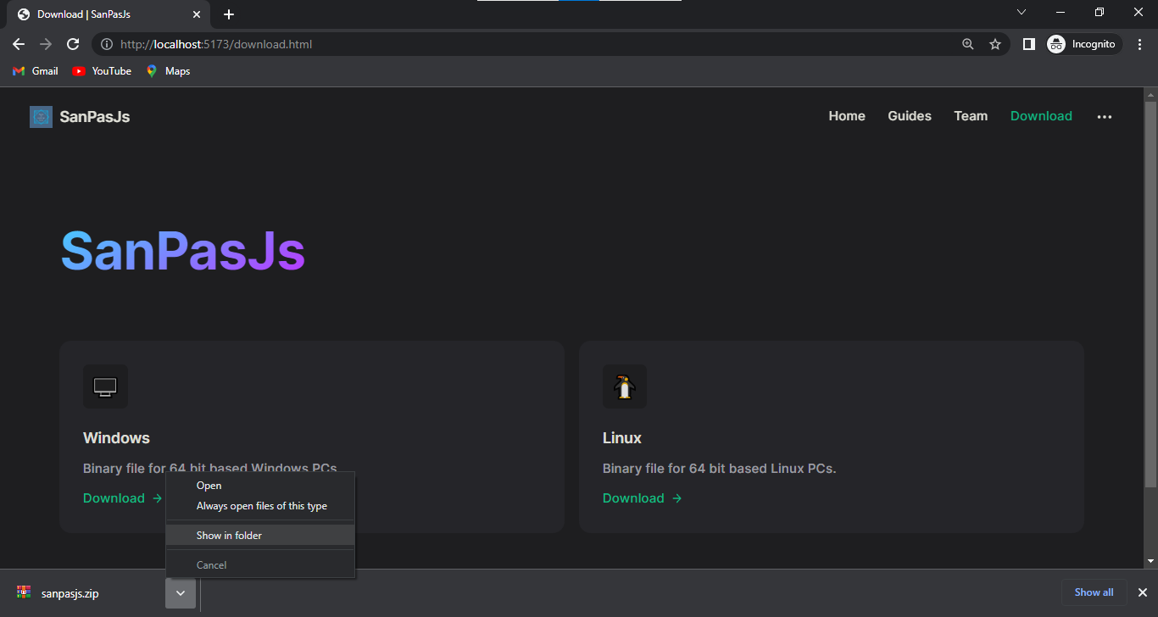This screenshot has width=1158, height=617.
Task: Click the address bar URL field
Action: pyautogui.click(x=509, y=44)
